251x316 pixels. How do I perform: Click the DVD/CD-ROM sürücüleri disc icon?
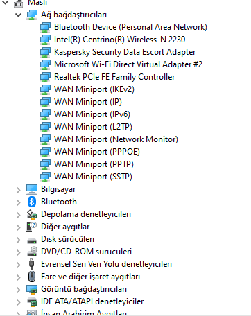point(32,252)
